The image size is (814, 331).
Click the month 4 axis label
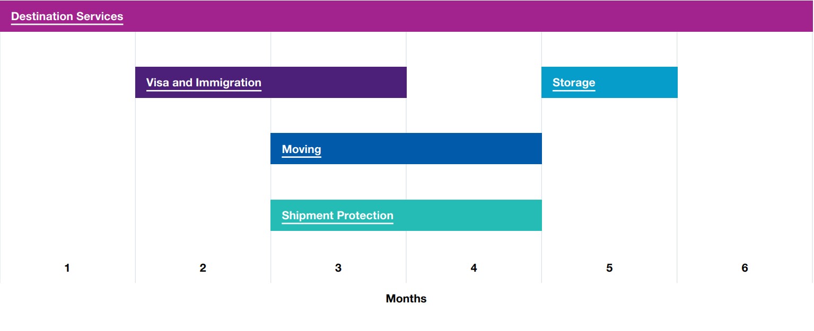(x=474, y=268)
